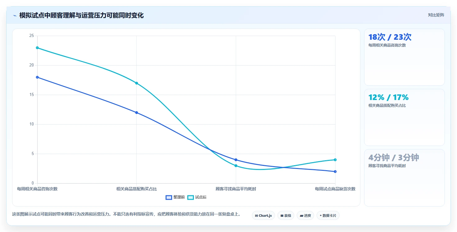Select the 试点后 point above 顾客寻找商品平均耗时
This screenshot has height=232, width=457.
coord(236,166)
